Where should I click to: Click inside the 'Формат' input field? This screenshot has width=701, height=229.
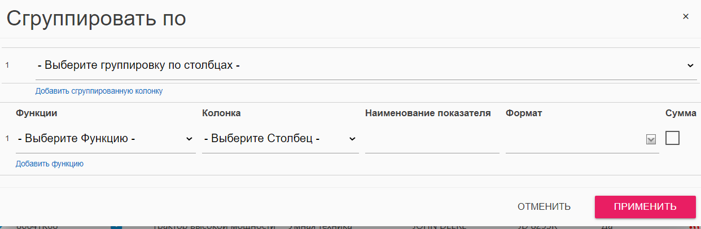573,140
